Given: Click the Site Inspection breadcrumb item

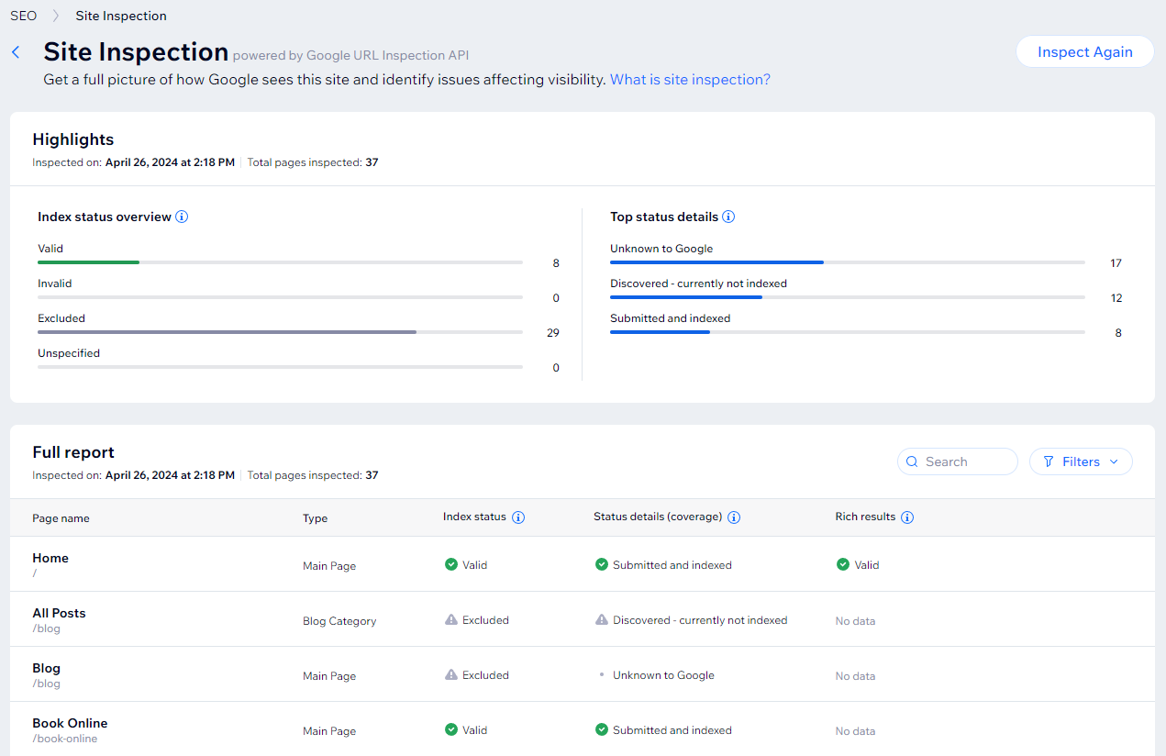Looking at the screenshot, I should [121, 16].
